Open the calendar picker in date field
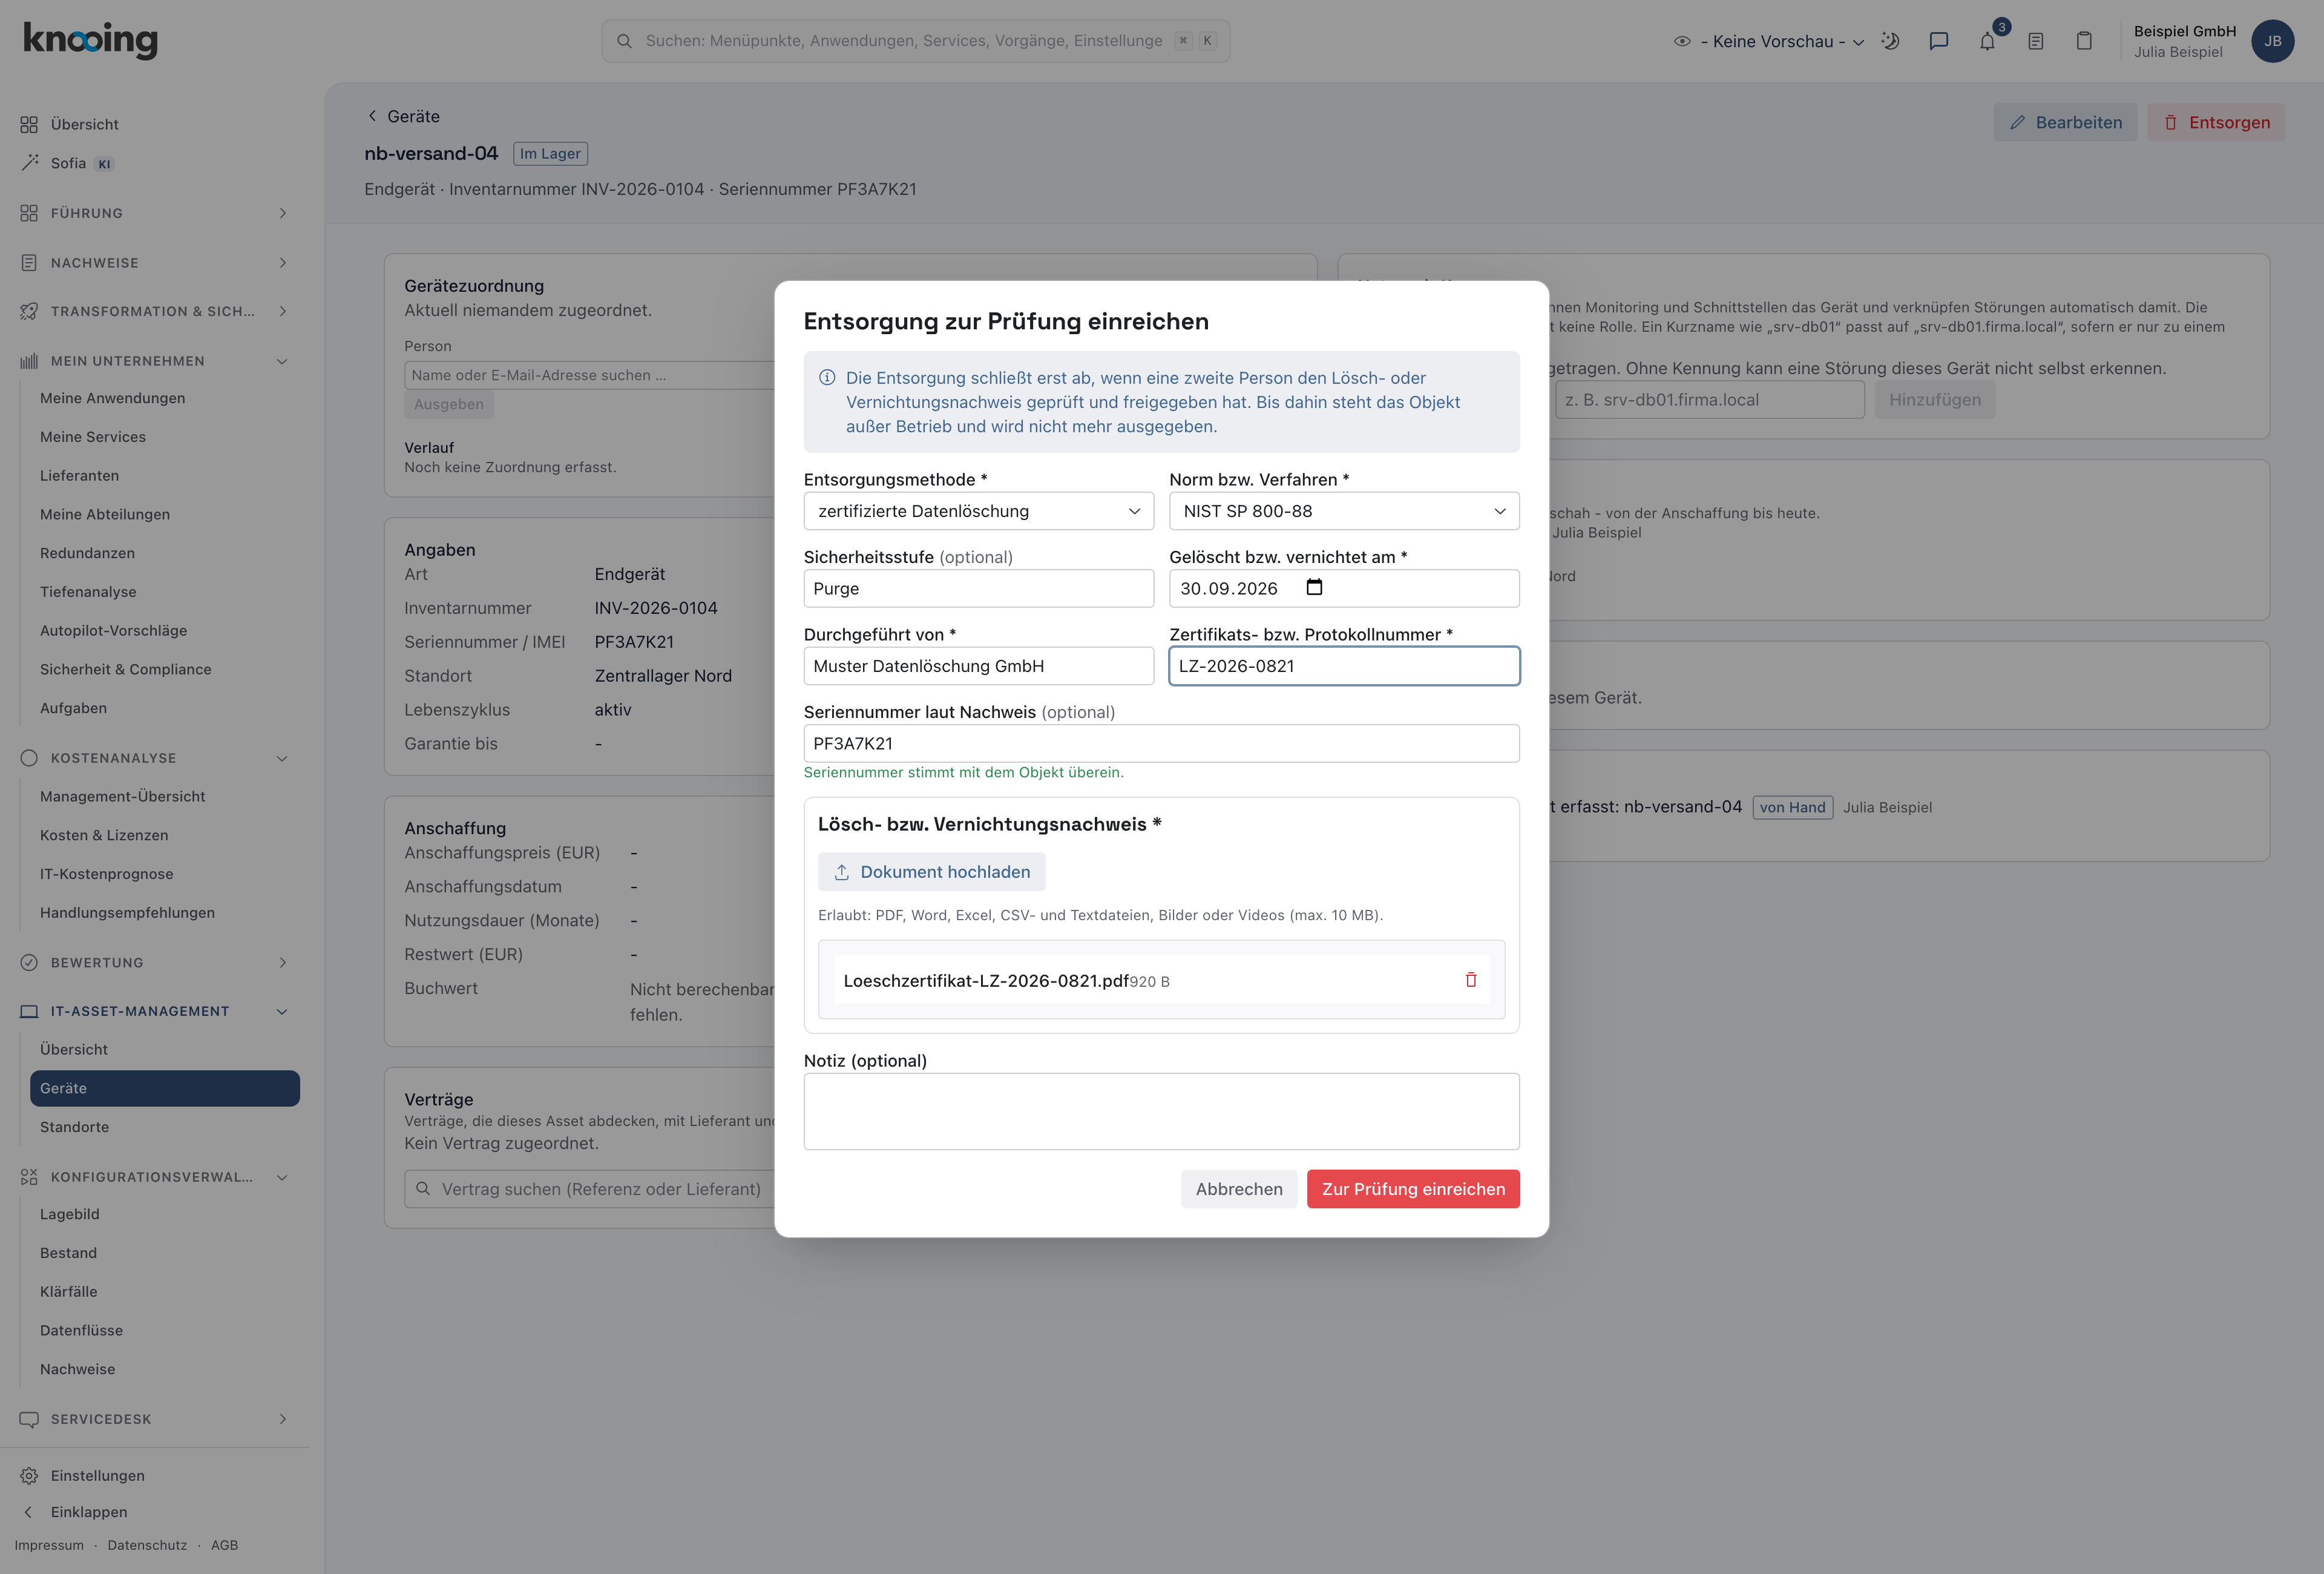 (1314, 588)
